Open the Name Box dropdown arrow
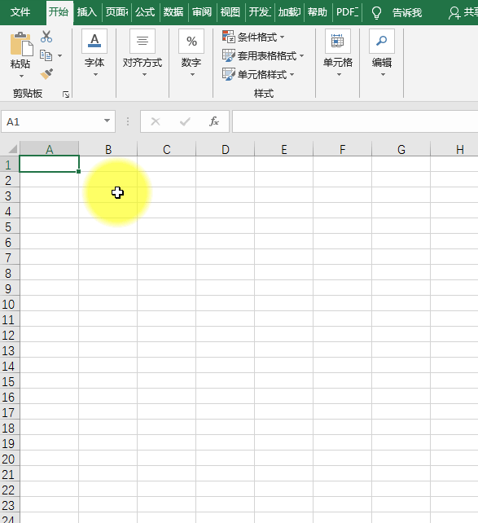 pos(107,121)
